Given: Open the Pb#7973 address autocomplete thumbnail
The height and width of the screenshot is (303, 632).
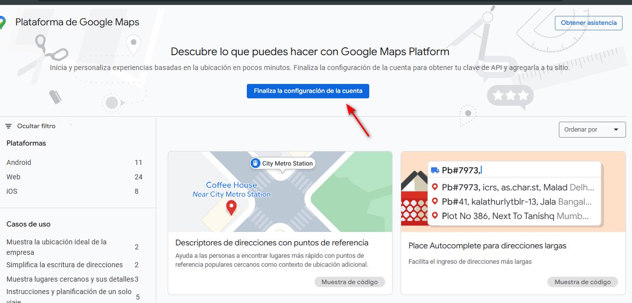Looking at the screenshot, I should (x=513, y=192).
